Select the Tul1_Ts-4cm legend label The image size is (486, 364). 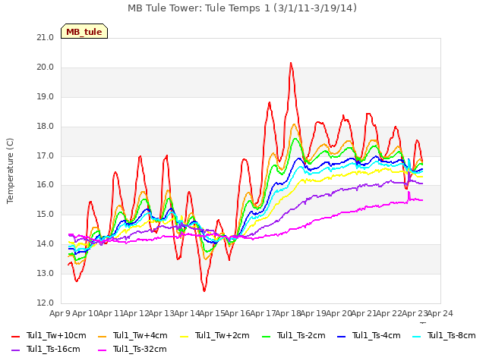point(377,335)
